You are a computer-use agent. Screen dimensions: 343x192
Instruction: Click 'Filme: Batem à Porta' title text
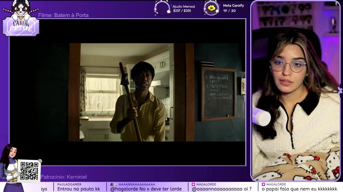pyautogui.click(x=63, y=15)
